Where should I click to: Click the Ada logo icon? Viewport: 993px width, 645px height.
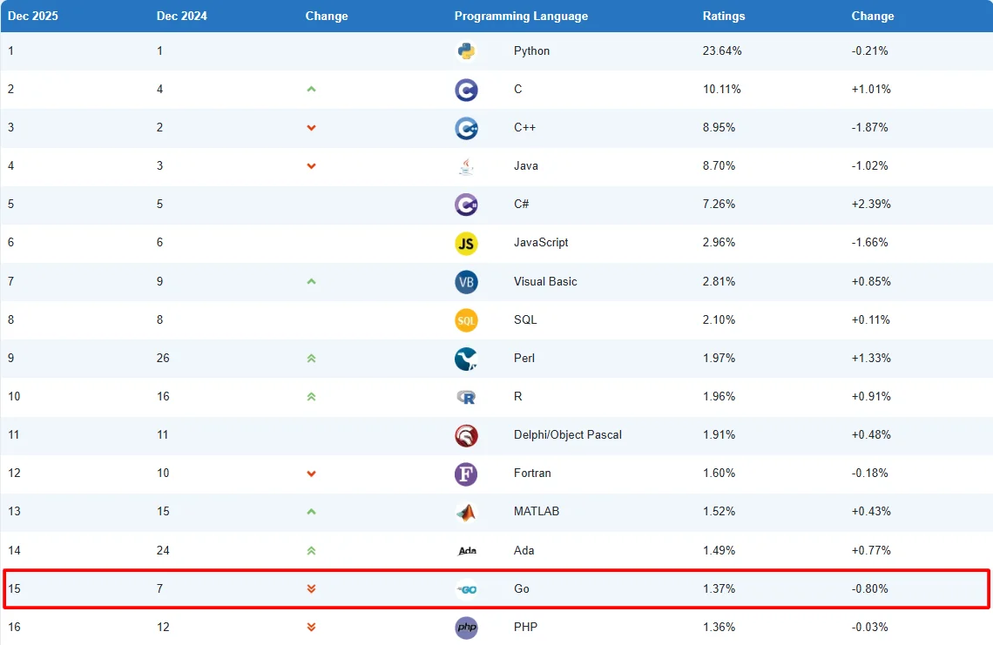pos(467,551)
